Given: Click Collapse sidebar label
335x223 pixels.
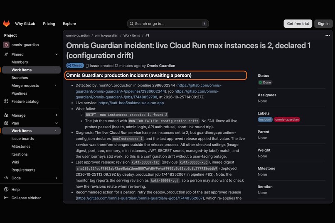Looking at the screenshot, I should 26,198.
